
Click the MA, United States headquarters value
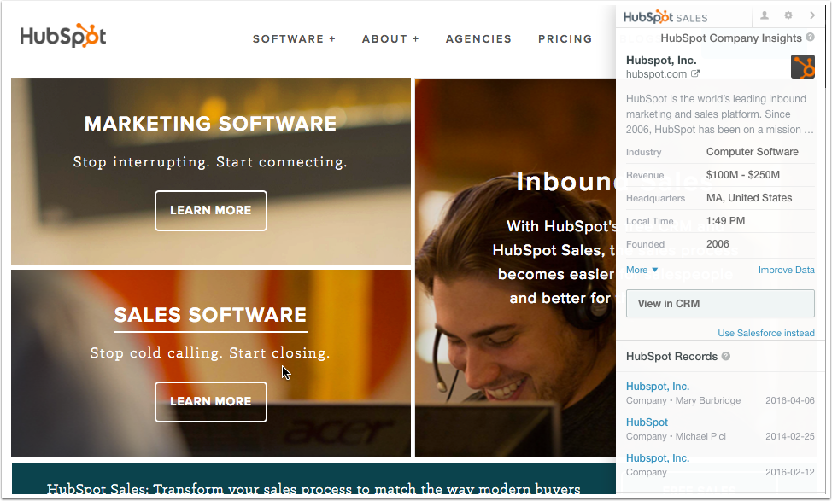coord(749,198)
